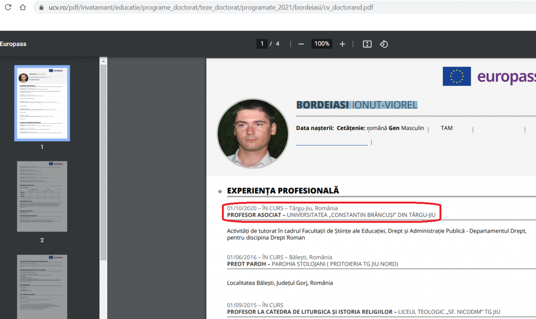Reload the page in the browser
The image size is (536, 319).
tap(8, 7)
